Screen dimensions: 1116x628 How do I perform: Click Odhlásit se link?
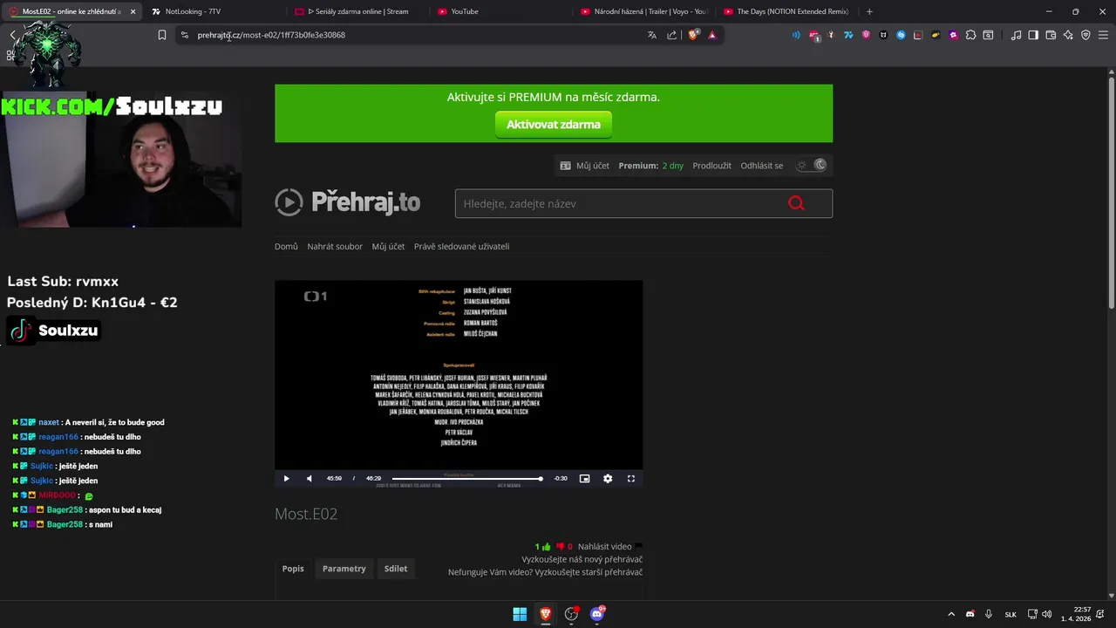point(762,166)
